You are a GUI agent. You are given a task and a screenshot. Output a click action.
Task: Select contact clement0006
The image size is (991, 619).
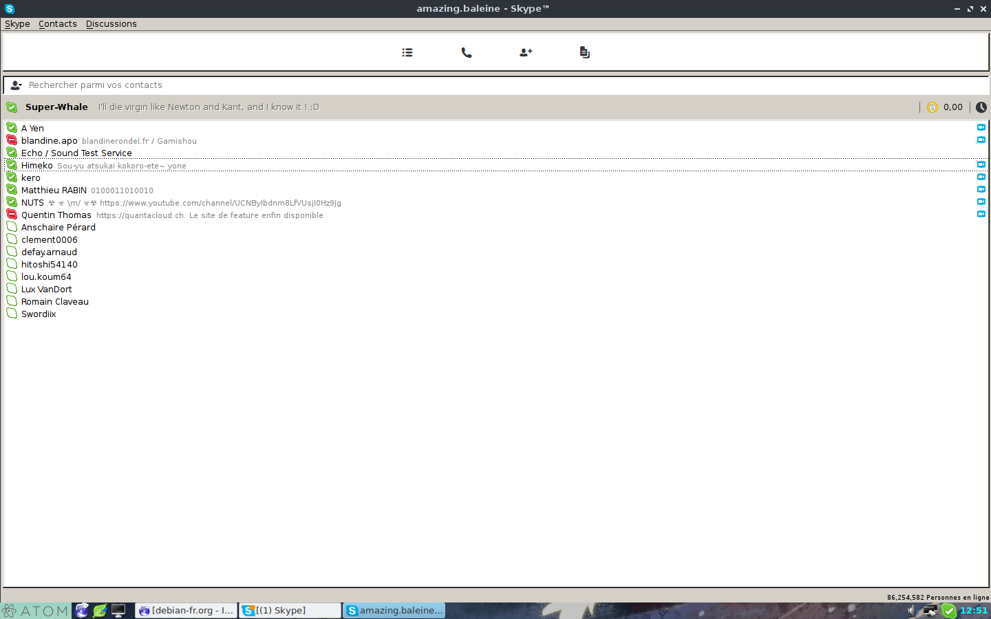click(x=495, y=239)
